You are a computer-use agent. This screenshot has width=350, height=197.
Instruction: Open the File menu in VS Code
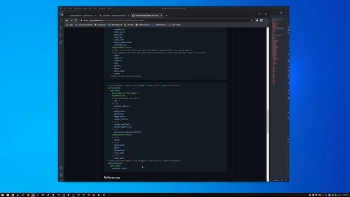coord(65,8)
